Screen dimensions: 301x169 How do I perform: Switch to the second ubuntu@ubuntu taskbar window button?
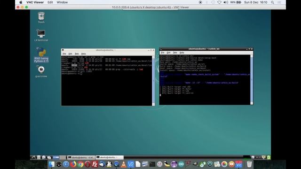point(110,157)
